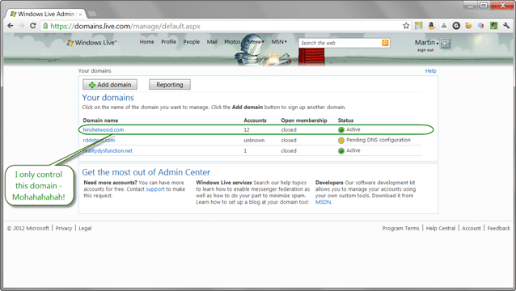Open the realitydysfunction.net domain link
This screenshot has width=516, height=291.
[108, 151]
